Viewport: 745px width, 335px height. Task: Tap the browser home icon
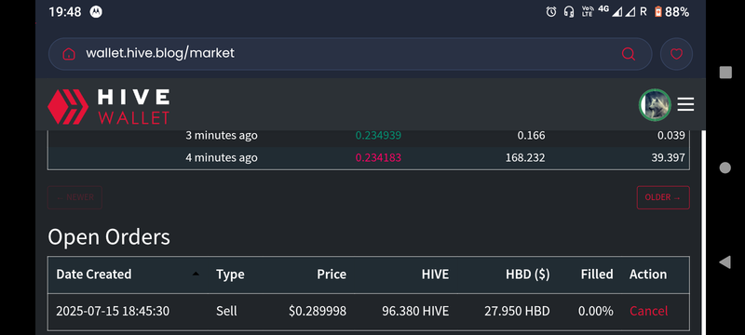click(x=69, y=54)
